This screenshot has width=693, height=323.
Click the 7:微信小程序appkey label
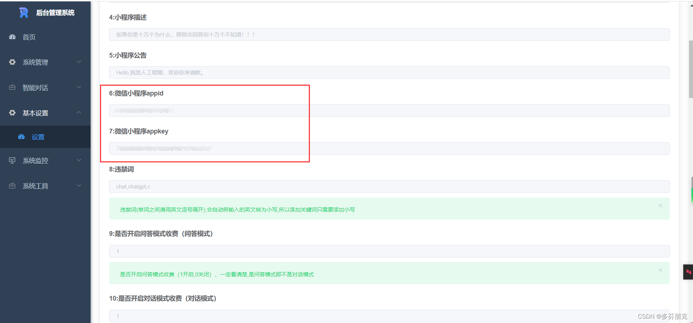(x=139, y=131)
